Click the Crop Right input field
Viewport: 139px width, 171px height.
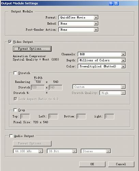pyautogui.click(x=109, y=116)
